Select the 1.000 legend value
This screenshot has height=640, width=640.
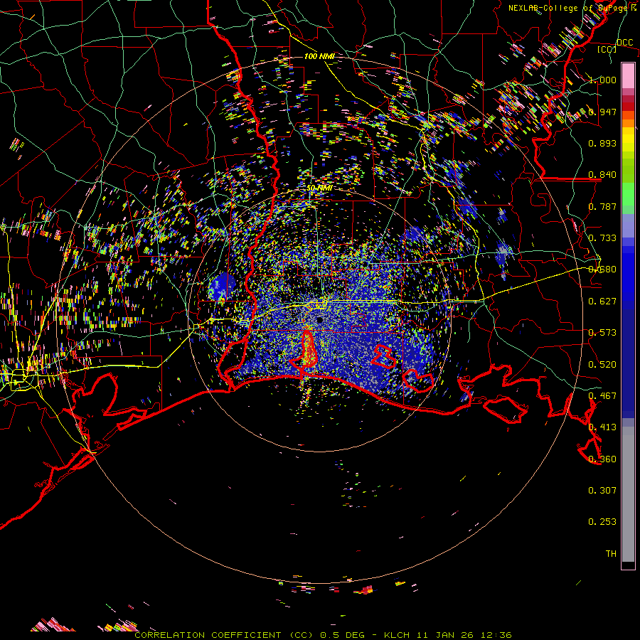pos(602,80)
